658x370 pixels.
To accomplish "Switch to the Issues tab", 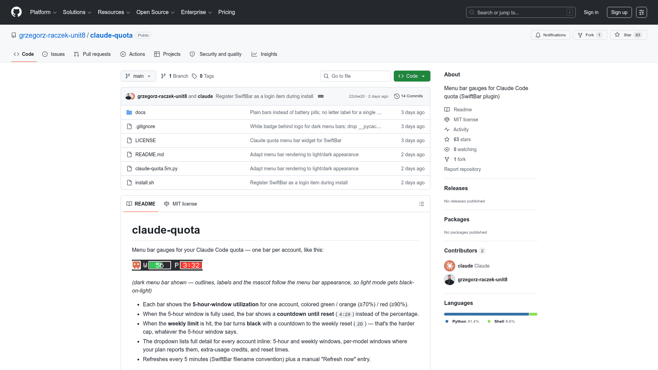I will click(x=53, y=54).
